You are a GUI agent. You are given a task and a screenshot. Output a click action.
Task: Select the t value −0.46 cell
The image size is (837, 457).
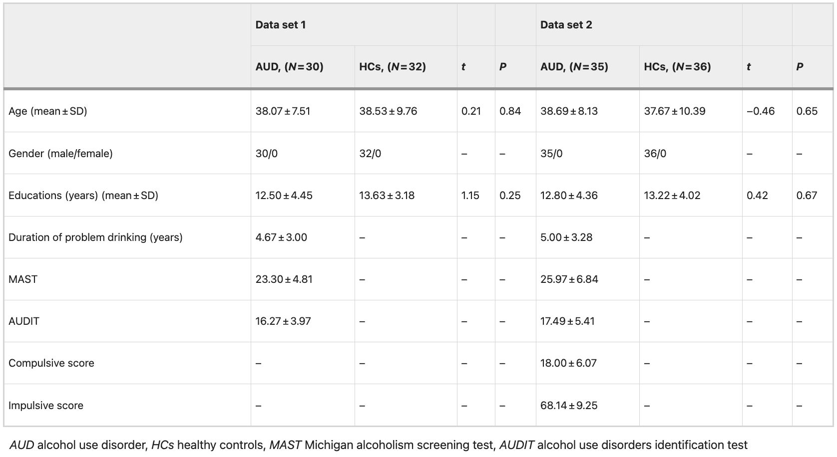[761, 111]
